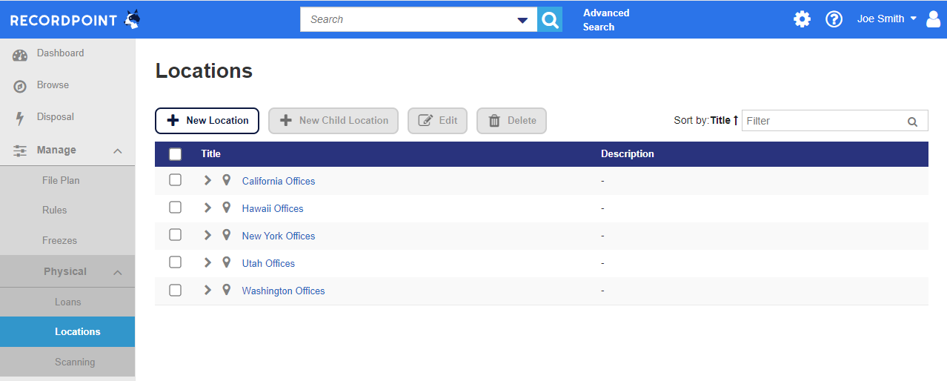Open the Washington Offices link
947x381 pixels.
tap(283, 291)
